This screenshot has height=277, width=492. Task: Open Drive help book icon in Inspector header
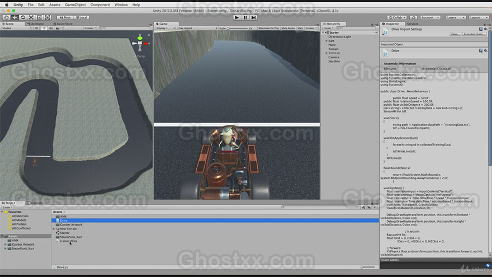pyautogui.click(x=480, y=29)
